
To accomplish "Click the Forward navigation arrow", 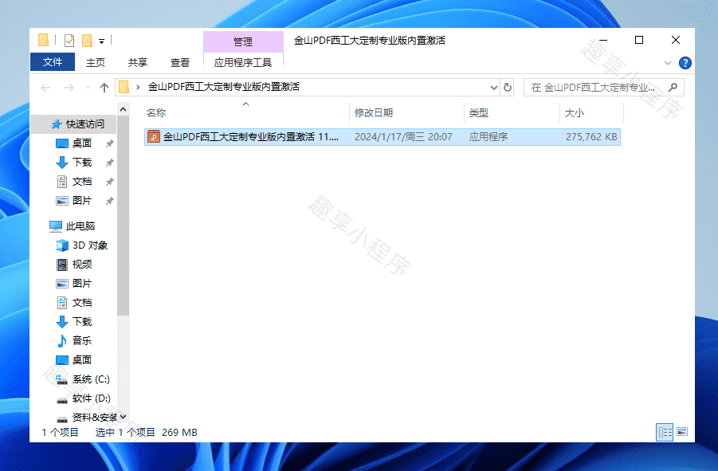I will [x=69, y=88].
